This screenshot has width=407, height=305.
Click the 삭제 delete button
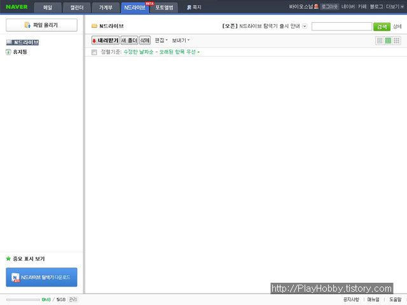click(x=145, y=40)
